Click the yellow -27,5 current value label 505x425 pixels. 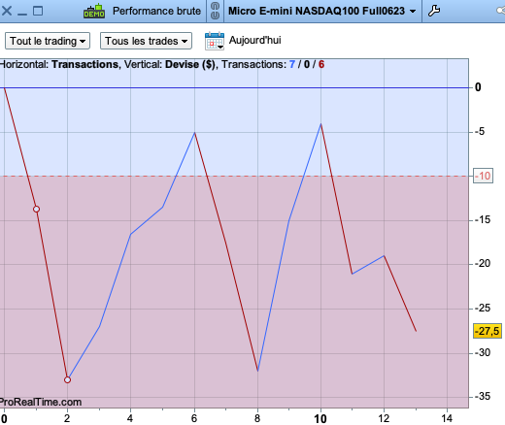488,331
